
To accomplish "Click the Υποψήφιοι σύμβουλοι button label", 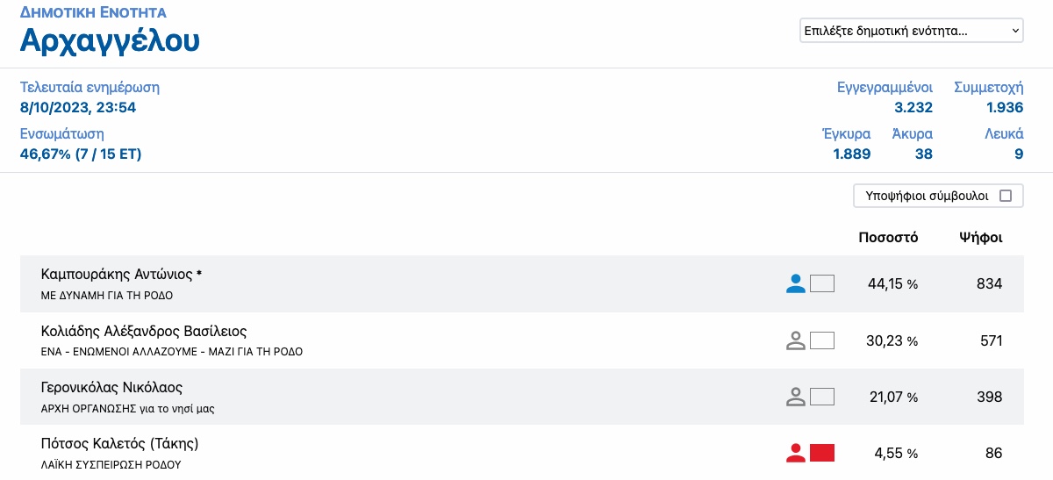I will pos(927,196).
